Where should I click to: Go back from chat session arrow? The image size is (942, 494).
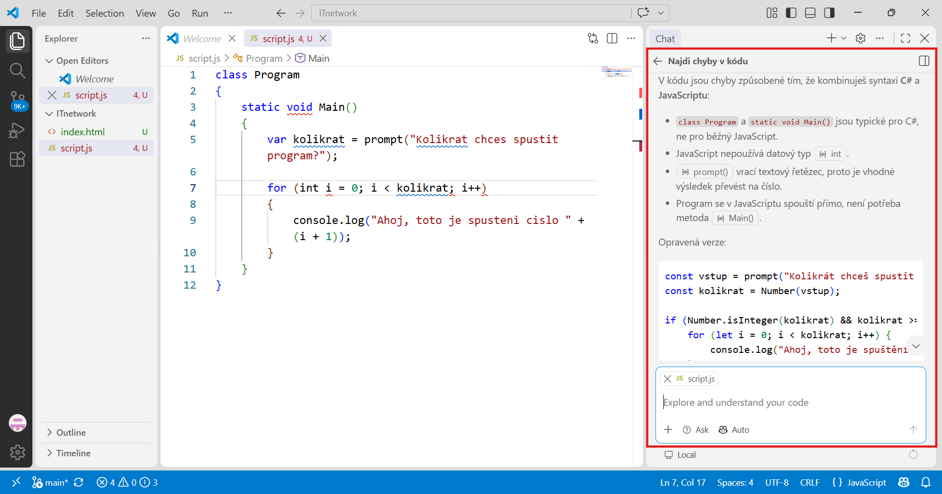[x=658, y=61]
